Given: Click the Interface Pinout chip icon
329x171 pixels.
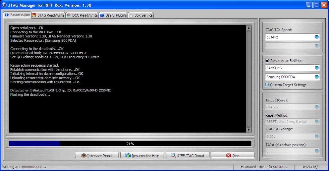Looking at the screenshot, I should point(84,155).
